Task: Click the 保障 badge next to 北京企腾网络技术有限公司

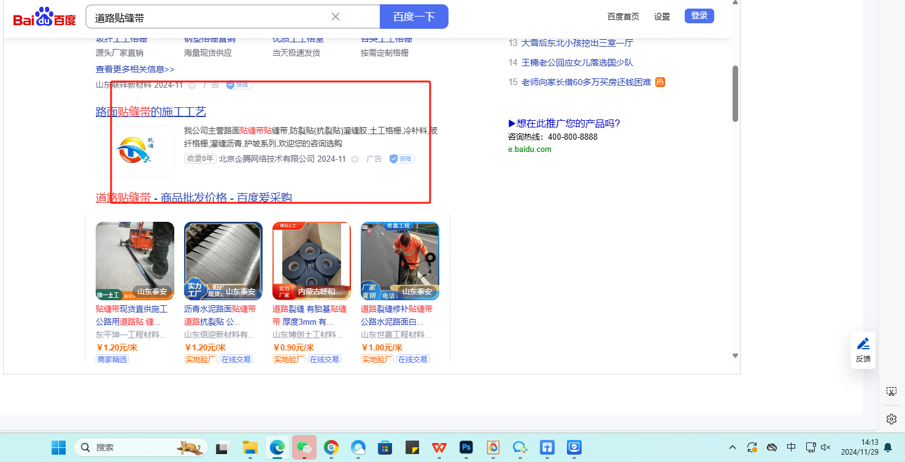Action: (402, 159)
